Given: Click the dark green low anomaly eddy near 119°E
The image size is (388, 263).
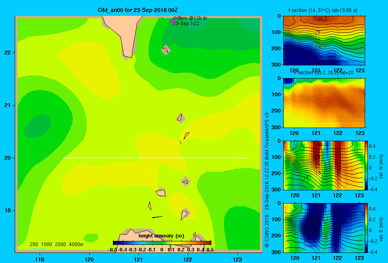Looking at the screenshot, I should (x=37, y=126).
